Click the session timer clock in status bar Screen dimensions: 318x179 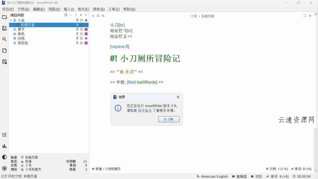click(302, 176)
